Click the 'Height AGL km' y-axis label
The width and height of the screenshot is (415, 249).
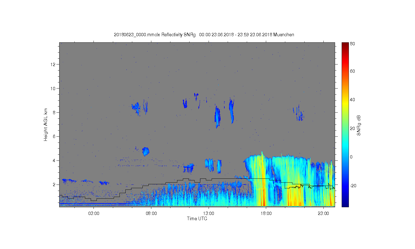[46, 124]
